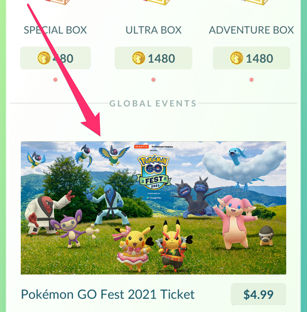Screen dimensions: 307x312
Task: Tap the Adventure Box 1480 coin button
Action: (x=251, y=58)
